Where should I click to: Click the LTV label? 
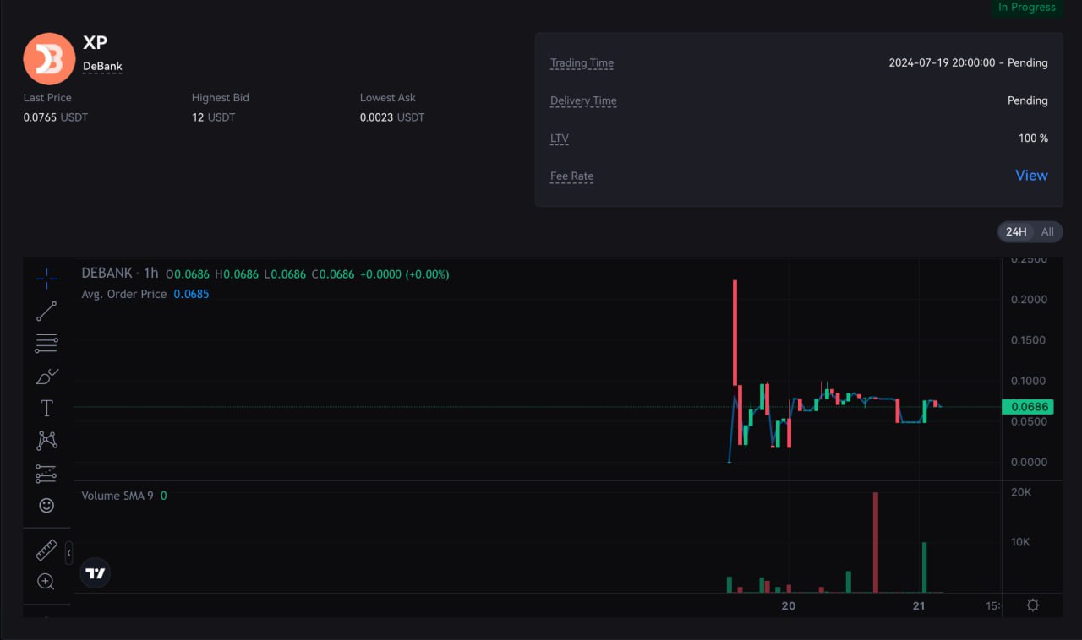[560, 138]
